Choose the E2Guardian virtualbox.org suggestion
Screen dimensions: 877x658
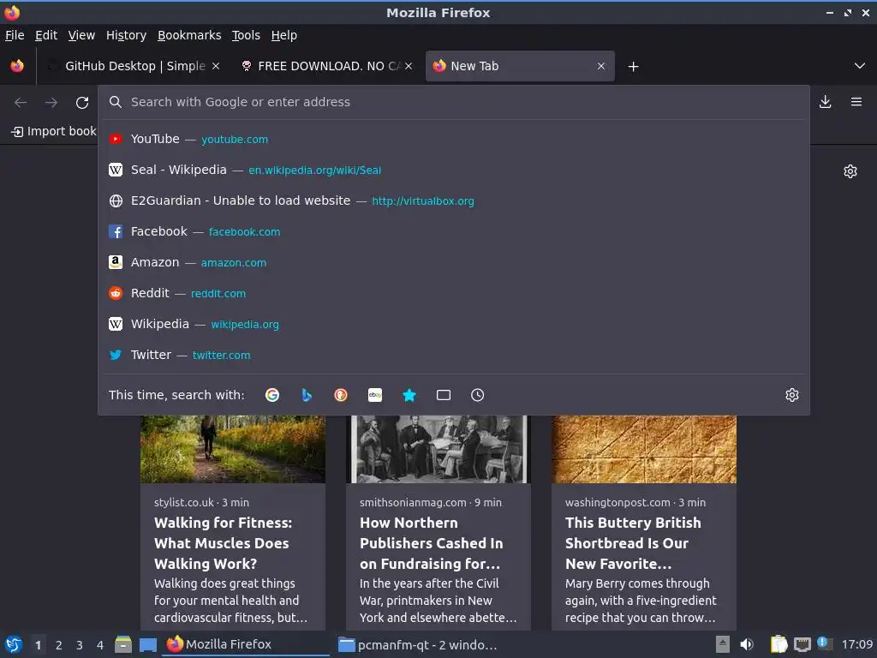[x=454, y=200]
